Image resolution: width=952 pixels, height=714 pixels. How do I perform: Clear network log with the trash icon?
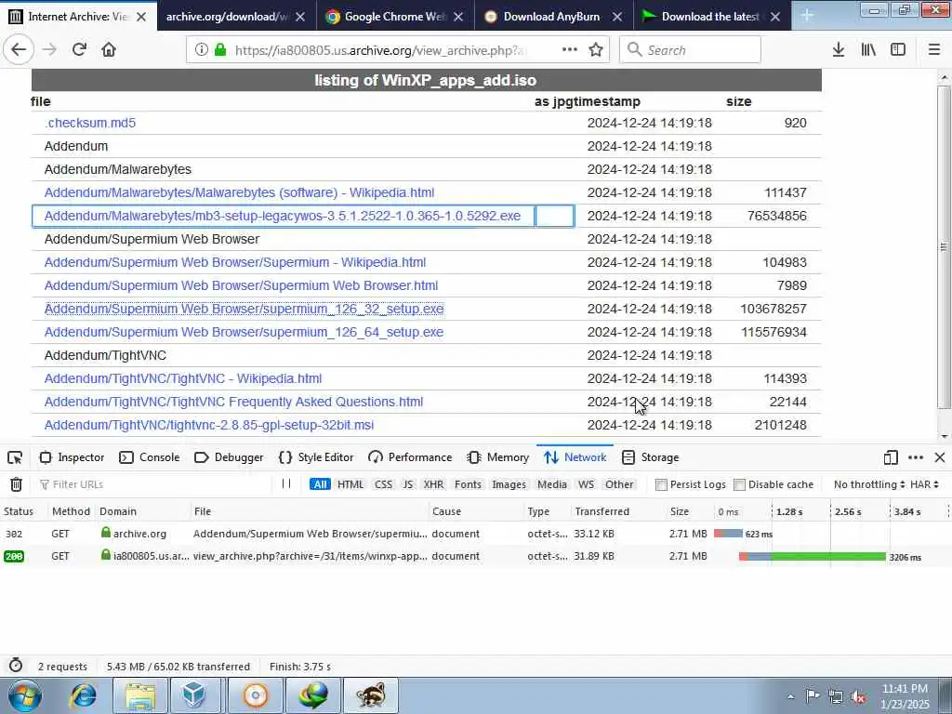[x=17, y=484]
